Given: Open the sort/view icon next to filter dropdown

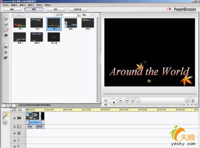Looking at the screenshot, I should 84,15.
